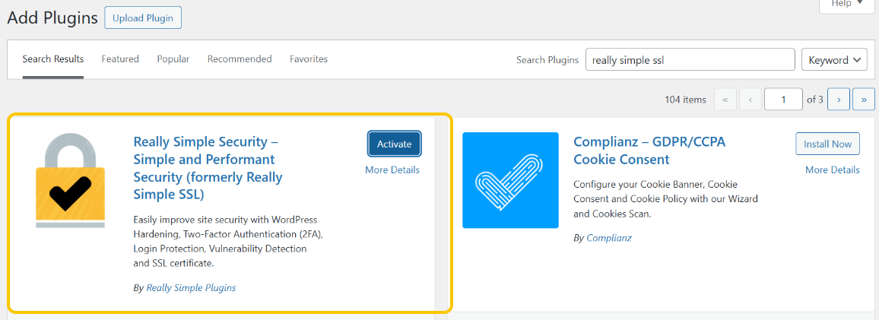The image size is (879, 320).
Task: Click the '104 items' count text
Action: [x=685, y=100]
